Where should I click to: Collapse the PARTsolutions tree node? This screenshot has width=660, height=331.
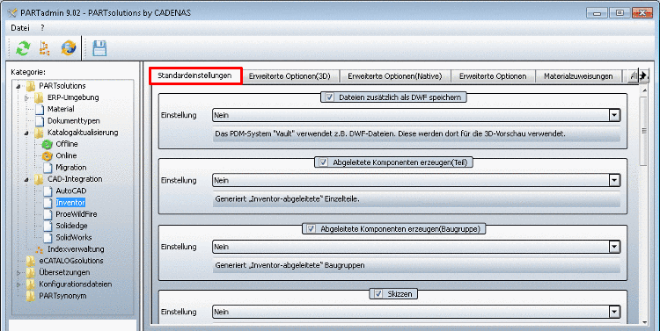(18, 87)
